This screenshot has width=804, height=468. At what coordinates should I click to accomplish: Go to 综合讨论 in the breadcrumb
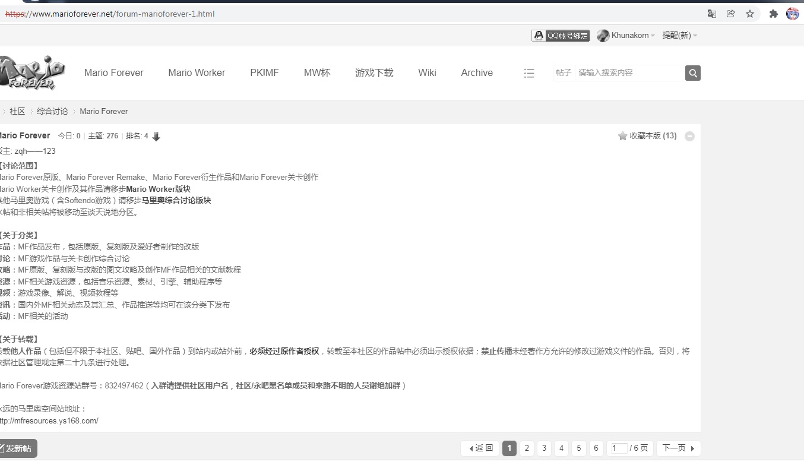(52, 112)
